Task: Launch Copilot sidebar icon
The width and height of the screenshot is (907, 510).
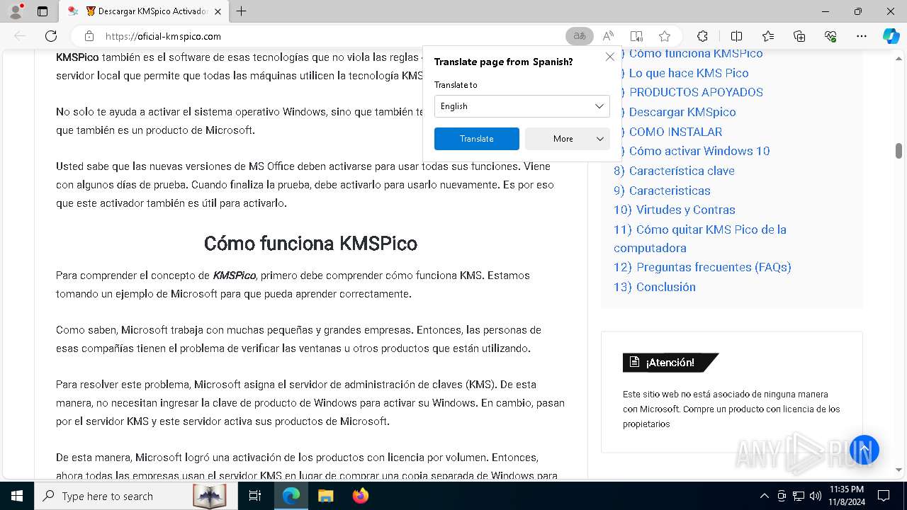Action: [891, 36]
